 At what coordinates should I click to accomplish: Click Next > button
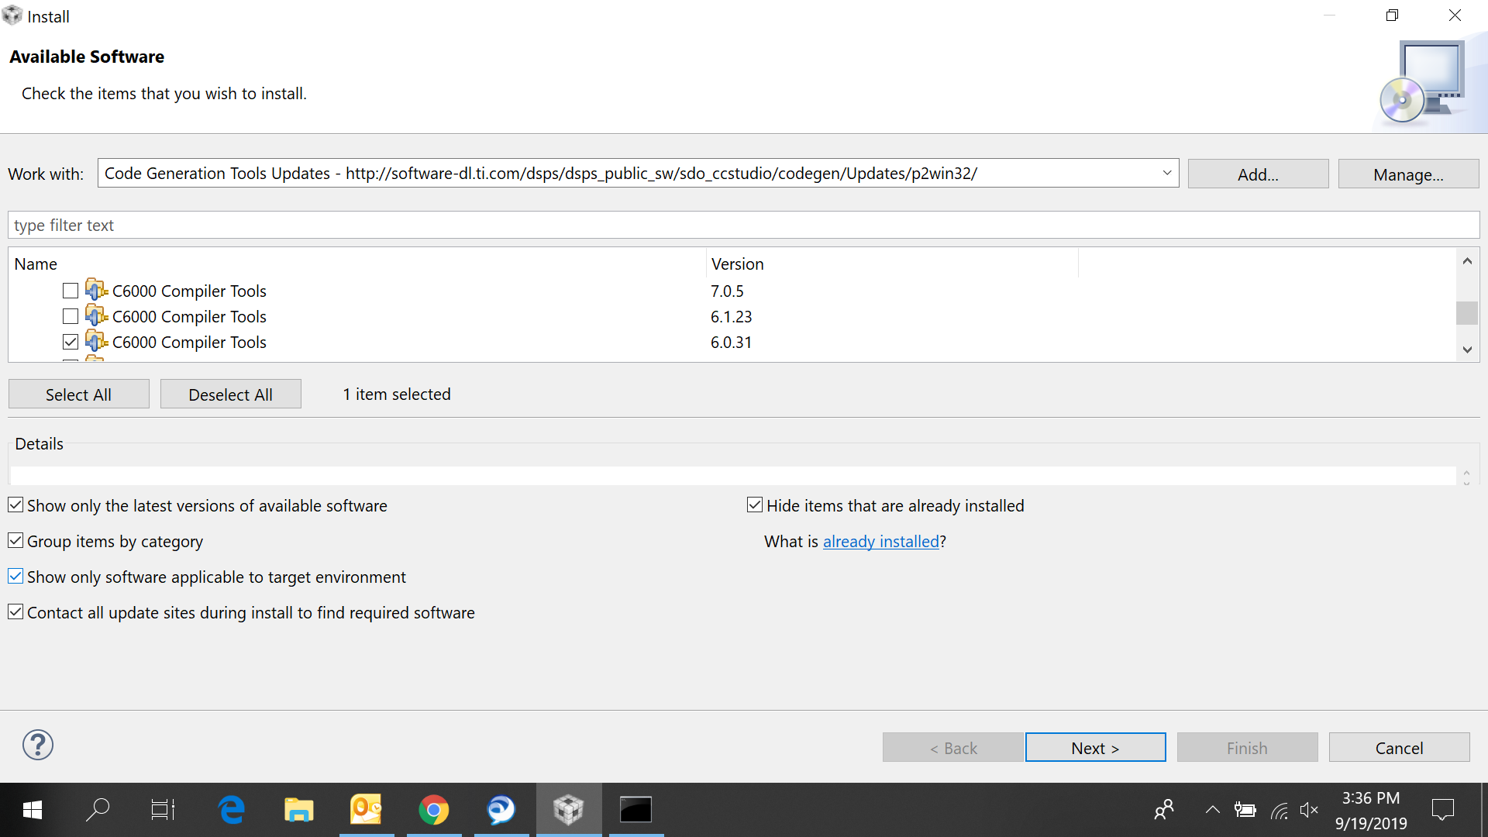1095,748
